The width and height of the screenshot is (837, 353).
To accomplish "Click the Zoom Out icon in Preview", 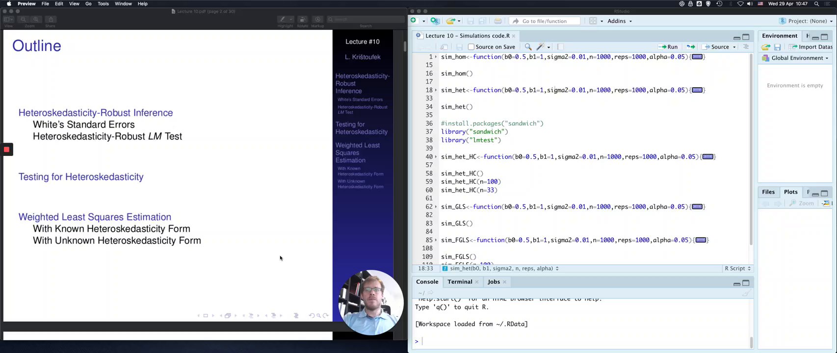I will (23, 19).
